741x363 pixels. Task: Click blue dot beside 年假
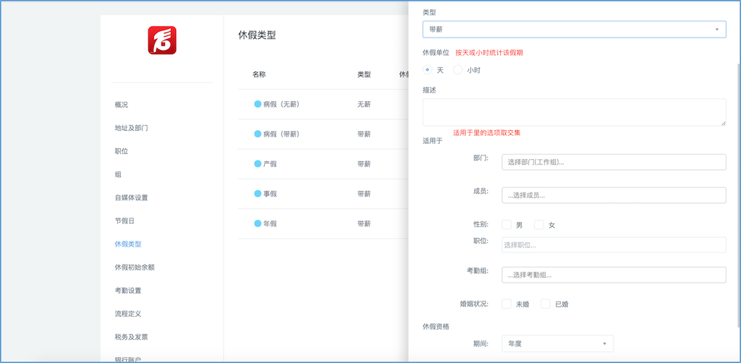pyautogui.click(x=258, y=223)
